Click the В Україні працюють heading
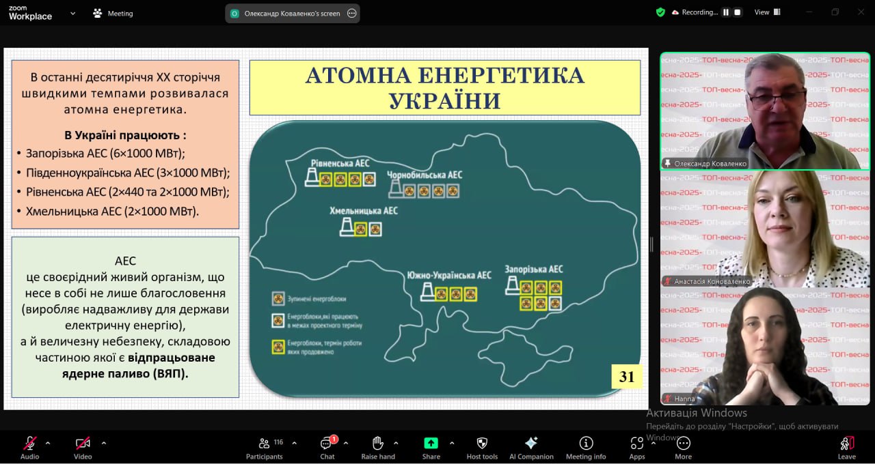 125,135
